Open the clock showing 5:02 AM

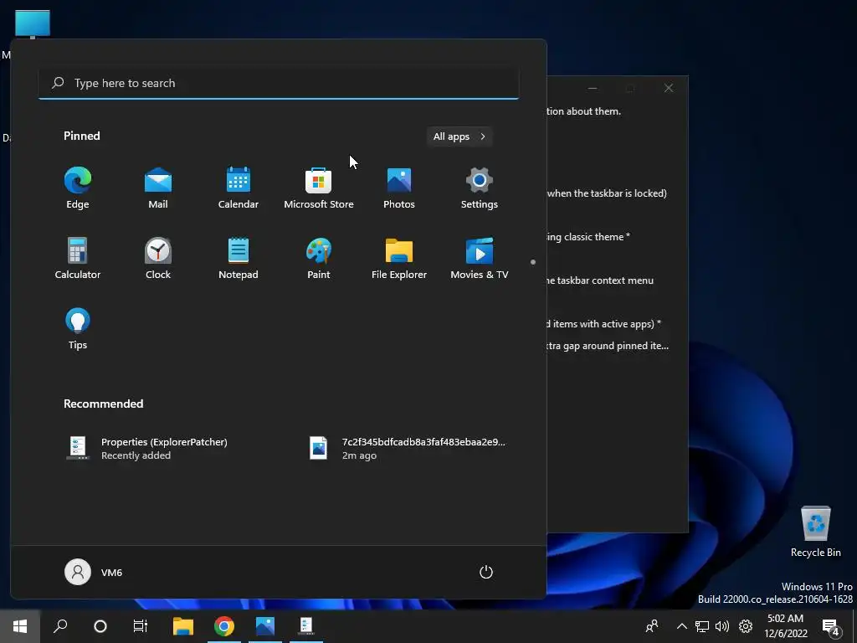coord(785,626)
